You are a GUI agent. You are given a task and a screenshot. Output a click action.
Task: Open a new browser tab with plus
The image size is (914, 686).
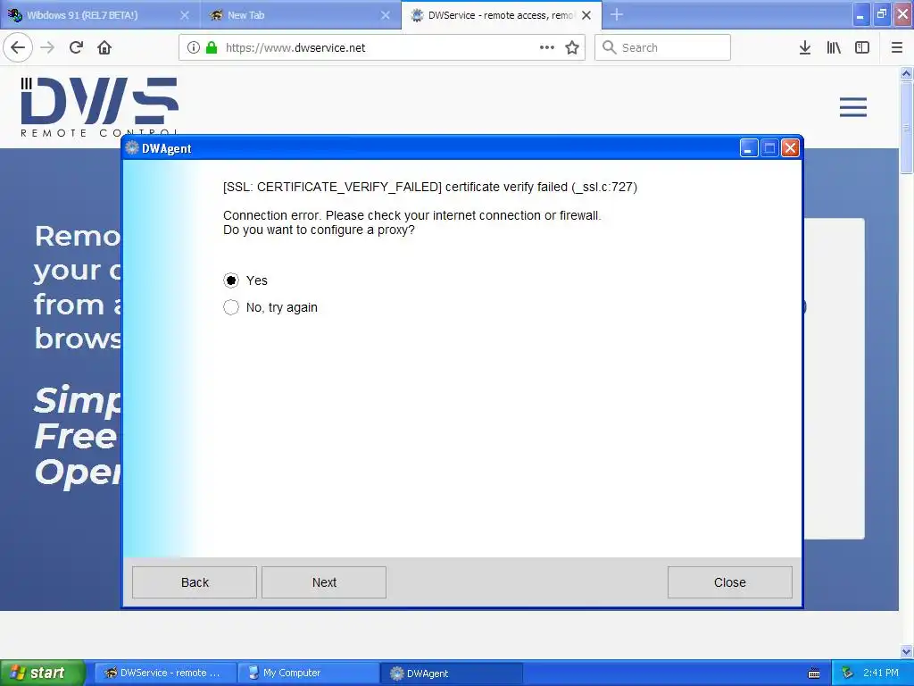tap(617, 14)
